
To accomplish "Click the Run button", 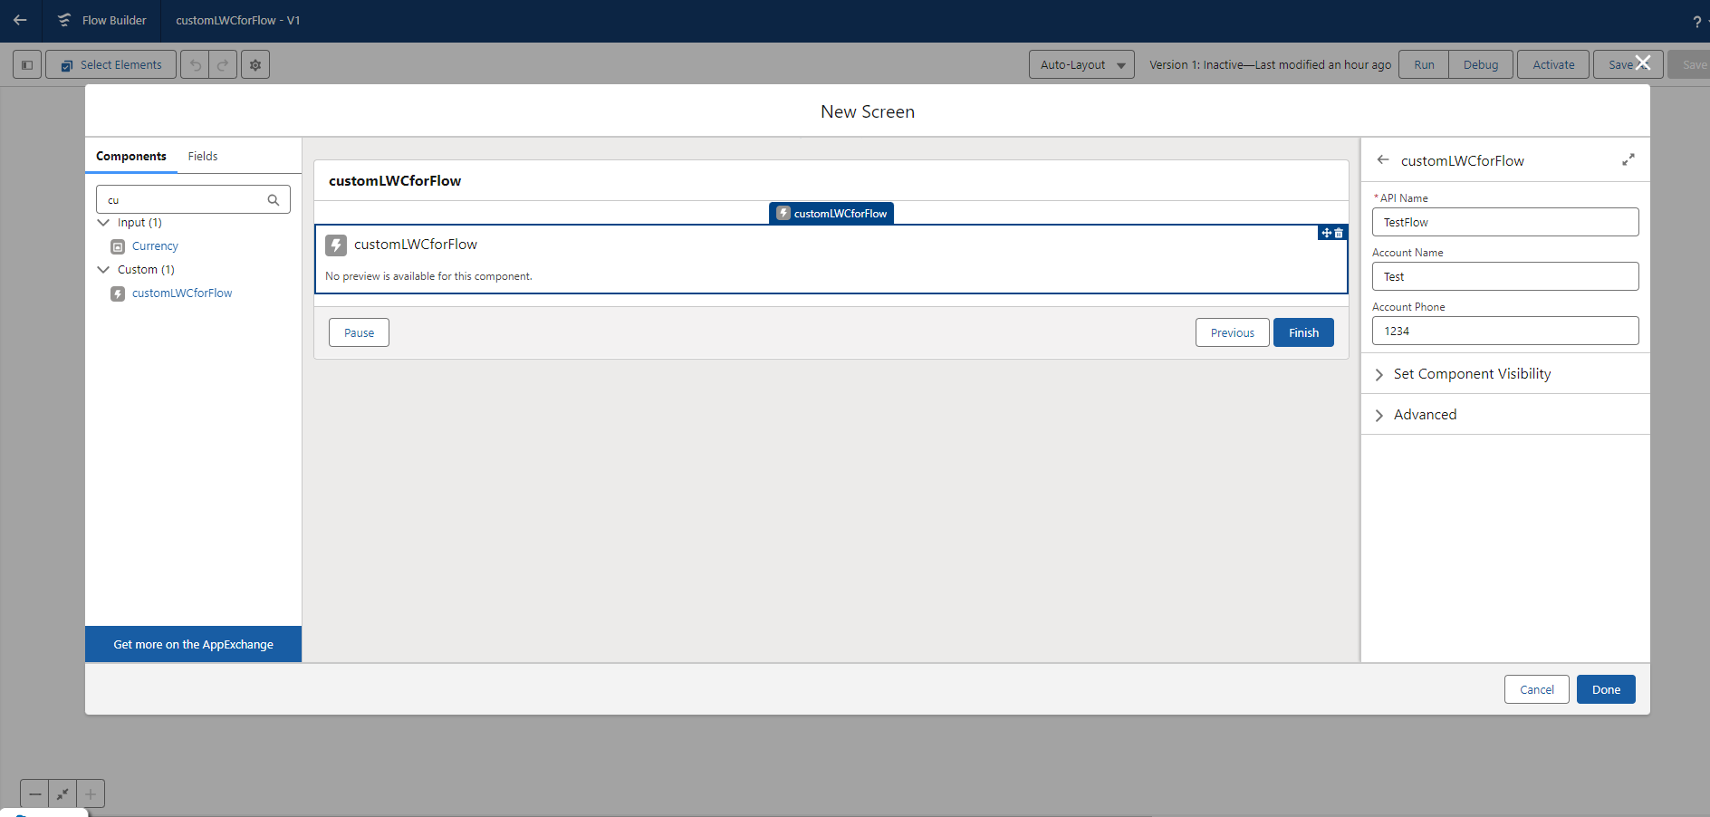I will 1424,64.
